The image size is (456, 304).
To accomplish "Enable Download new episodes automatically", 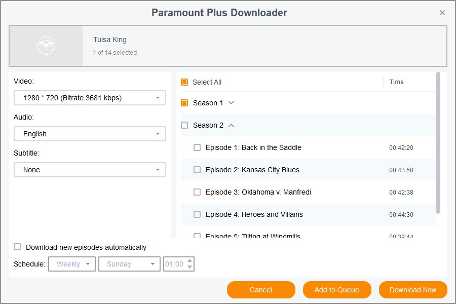I will pyautogui.click(x=17, y=247).
